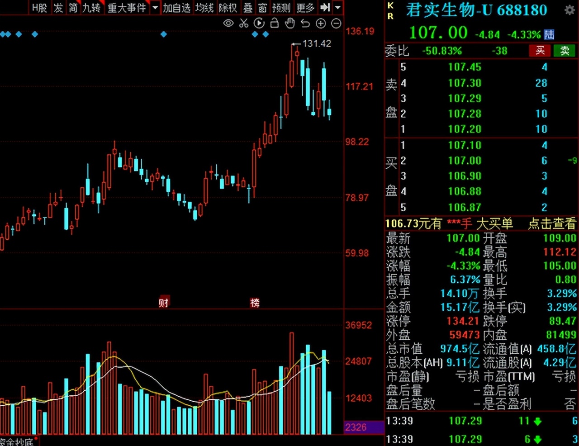This screenshot has height=446, width=579.
Task: Click the green 卖 sell button
Action: tap(565, 51)
